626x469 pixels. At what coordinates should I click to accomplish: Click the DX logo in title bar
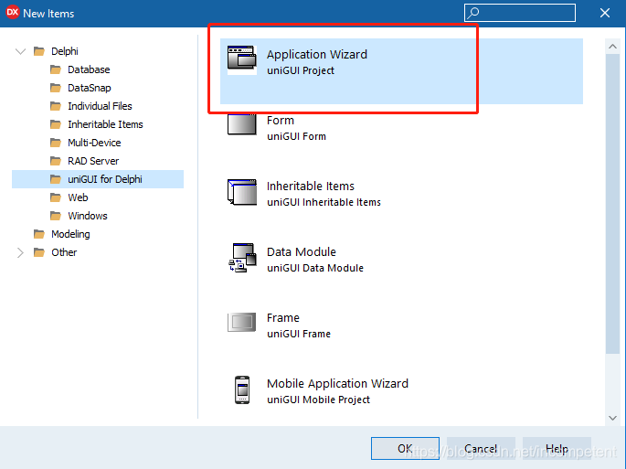[x=13, y=13]
